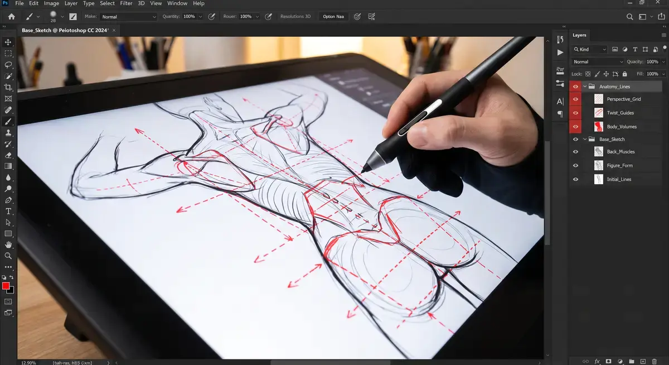Viewport: 669px width, 365px height.
Task: Select the Eraser tool
Action: pyautogui.click(x=8, y=155)
